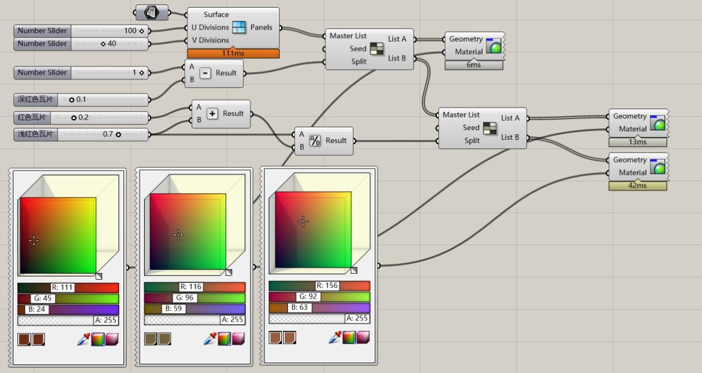The width and height of the screenshot is (702, 373).
Task: Click the G: 96 green channel bar
Action: point(195,298)
